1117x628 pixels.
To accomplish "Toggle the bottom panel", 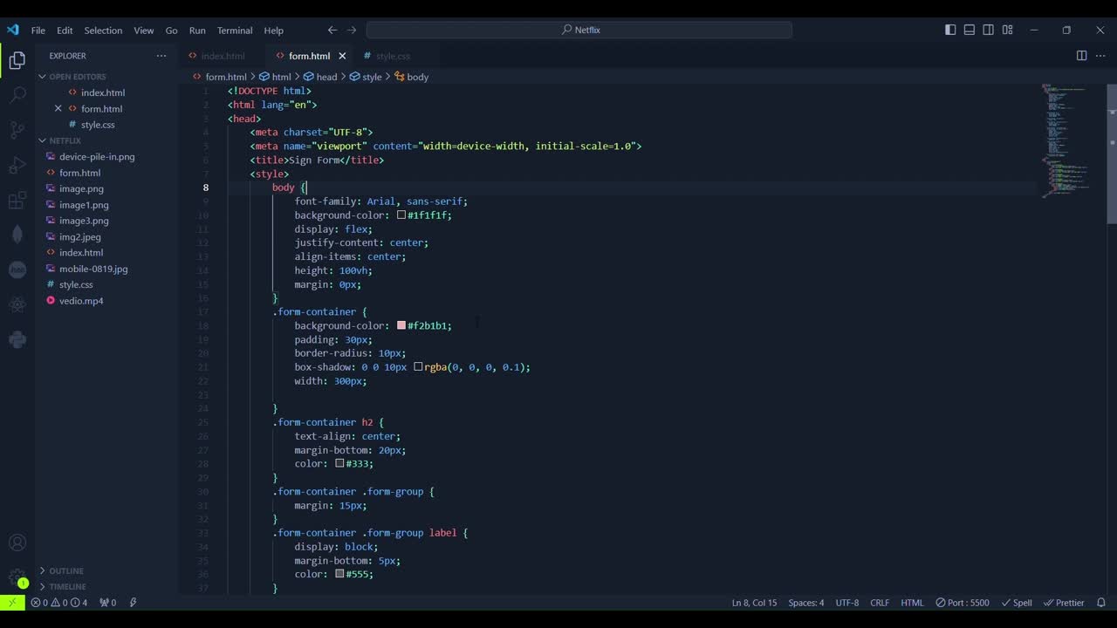I will (x=970, y=30).
